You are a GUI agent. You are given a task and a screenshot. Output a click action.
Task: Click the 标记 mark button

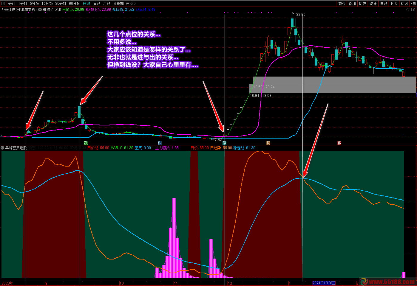coord(404,4)
